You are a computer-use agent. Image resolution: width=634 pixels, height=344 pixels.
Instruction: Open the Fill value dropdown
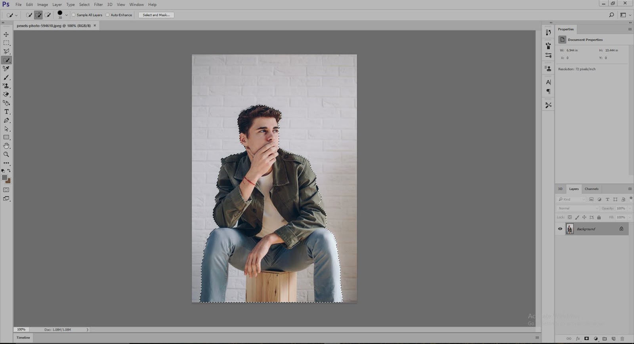coord(630,217)
